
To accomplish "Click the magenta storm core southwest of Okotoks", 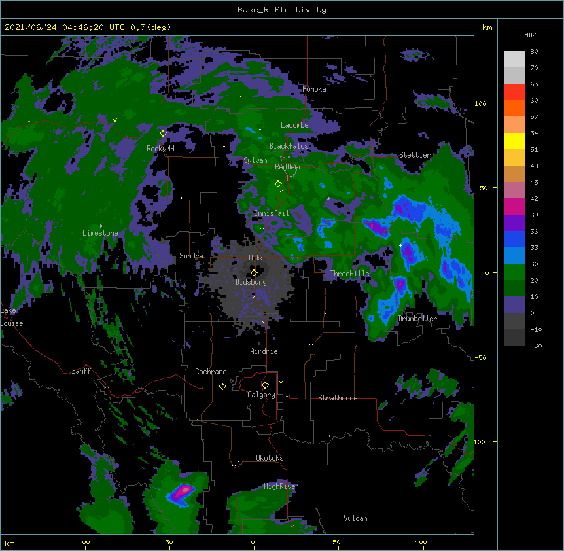I will tap(185, 489).
